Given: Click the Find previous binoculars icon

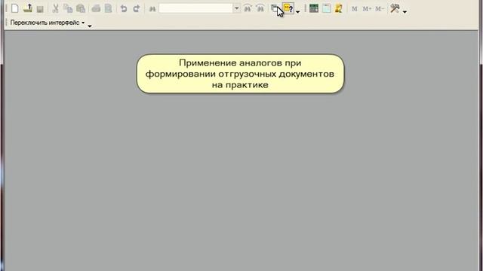Looking at the screenshot, I should [248, 8].
